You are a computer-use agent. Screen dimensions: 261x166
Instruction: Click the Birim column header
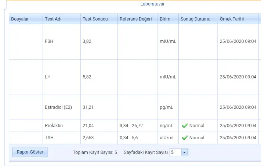point(168,19)
